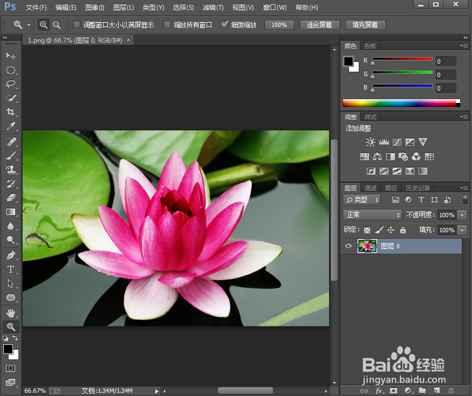Open the Color panel flyout menu
Viewport: 472px width, 396px height.
click(x=464, y=46)
